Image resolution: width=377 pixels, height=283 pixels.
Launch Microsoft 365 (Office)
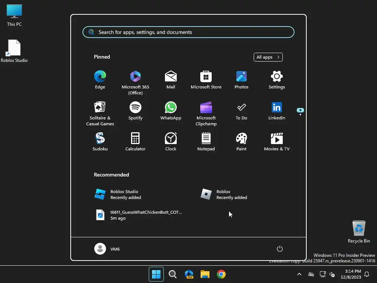point(135,83)
